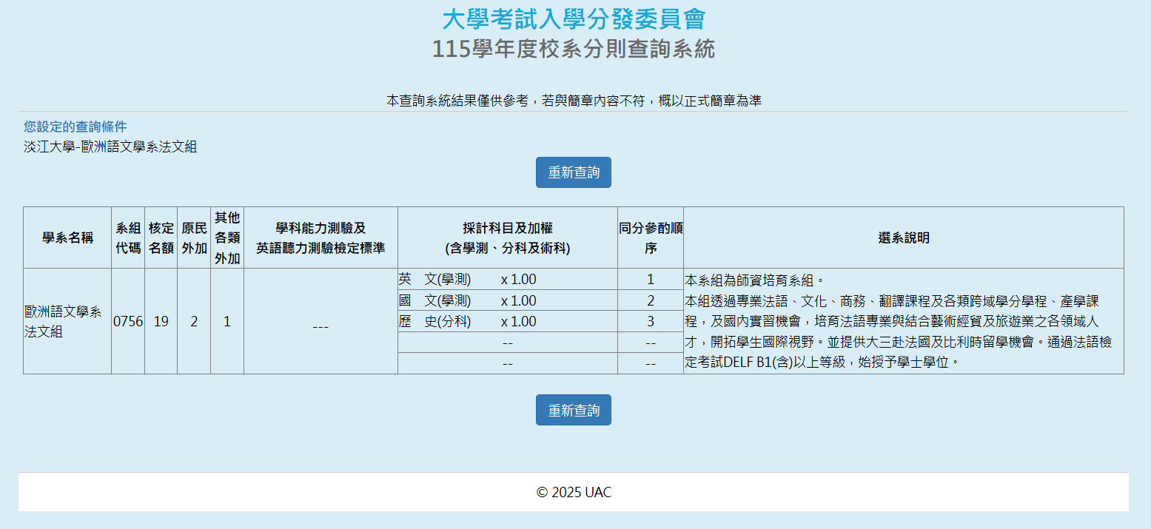
Task: Select the 歐洲語文學系法文組 department name cell
Action: [x=63, y=322]
